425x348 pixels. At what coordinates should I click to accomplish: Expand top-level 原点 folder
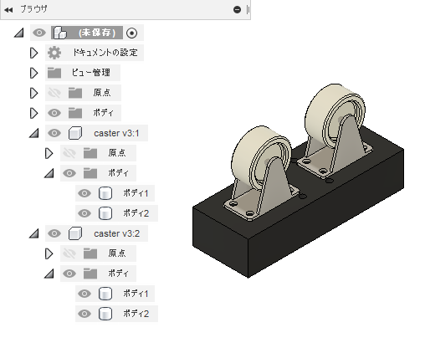33,93
